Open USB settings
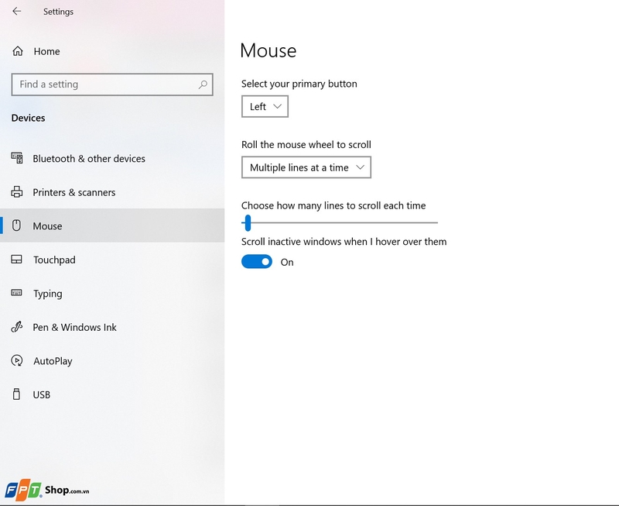This screenshot has width=619, height=506. point(112,394)
